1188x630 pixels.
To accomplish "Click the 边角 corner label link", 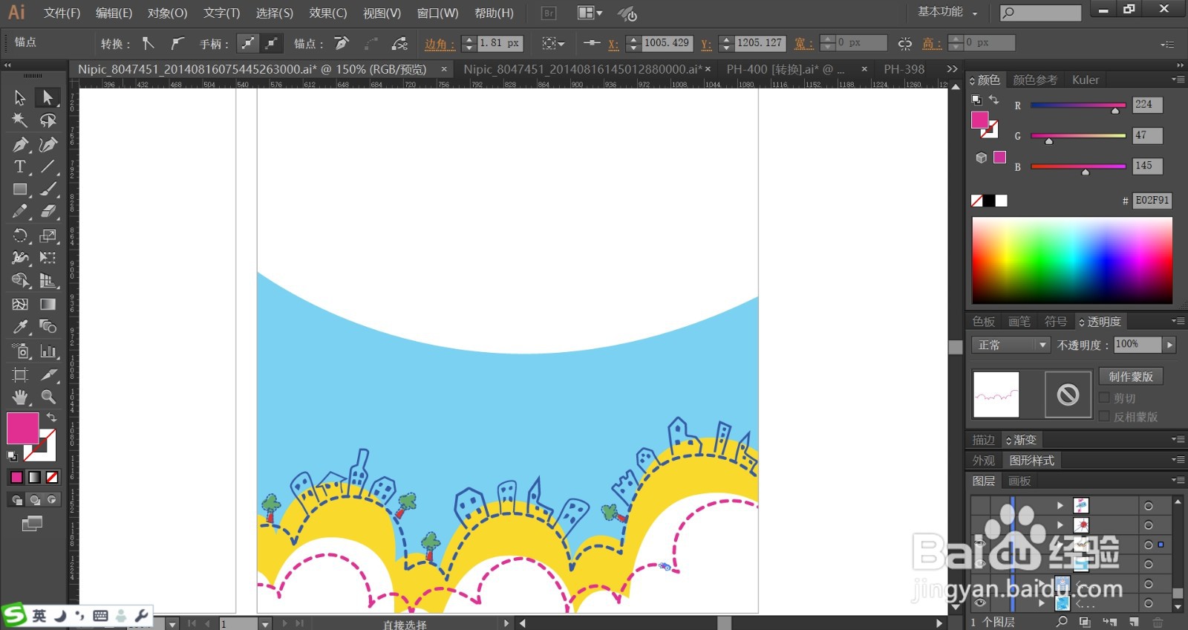I will point(440,44).
